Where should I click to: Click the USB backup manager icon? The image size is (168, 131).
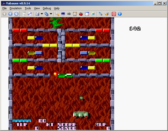[100, 14]
